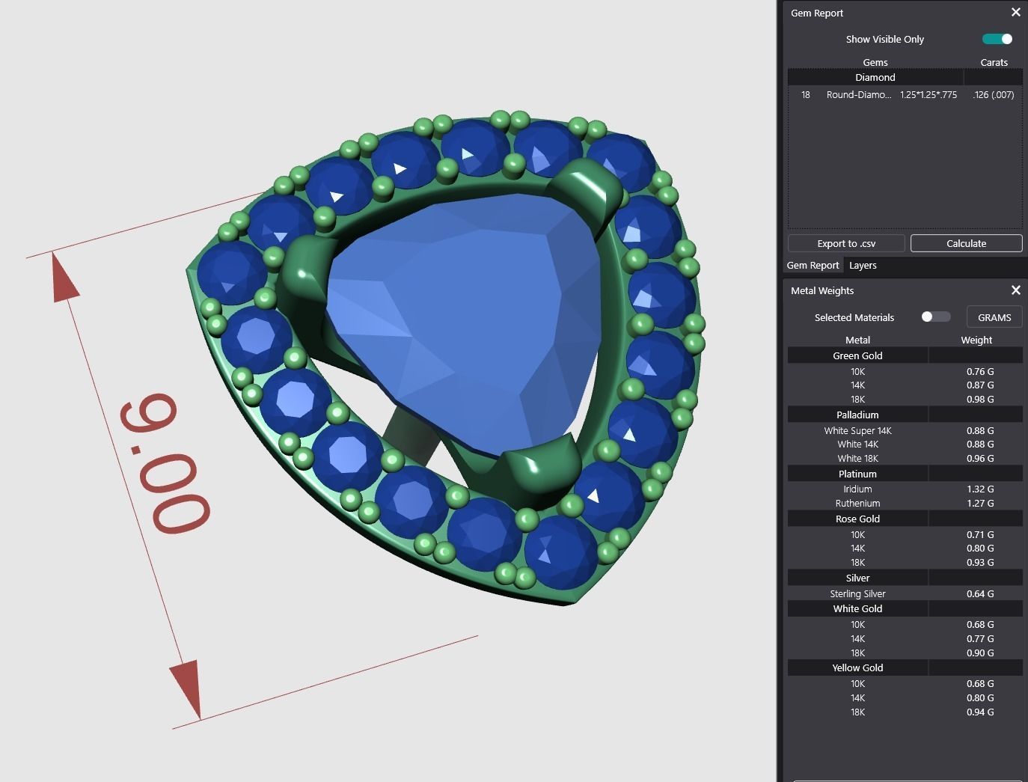Select the Iridium platinum row

point(905,489)
